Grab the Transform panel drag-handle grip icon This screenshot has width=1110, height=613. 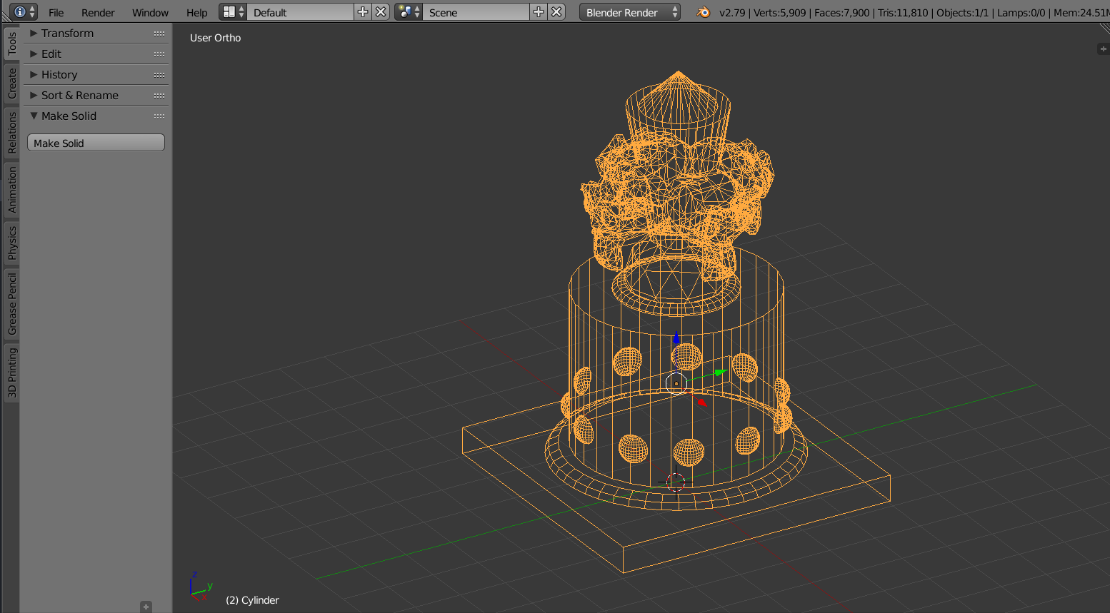[159, 34]
